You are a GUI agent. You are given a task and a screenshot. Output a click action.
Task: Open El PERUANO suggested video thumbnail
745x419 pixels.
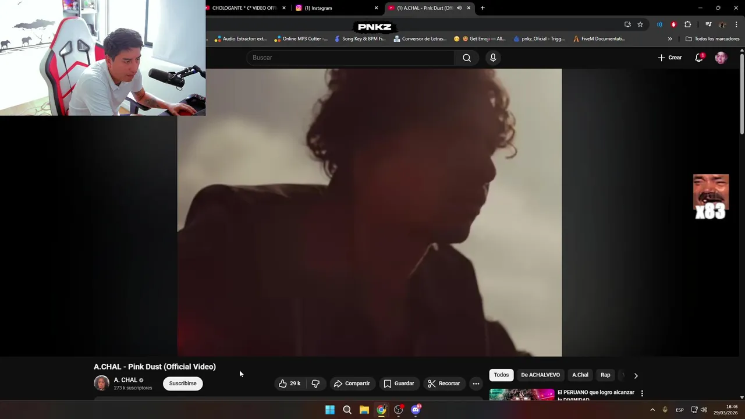521,395
